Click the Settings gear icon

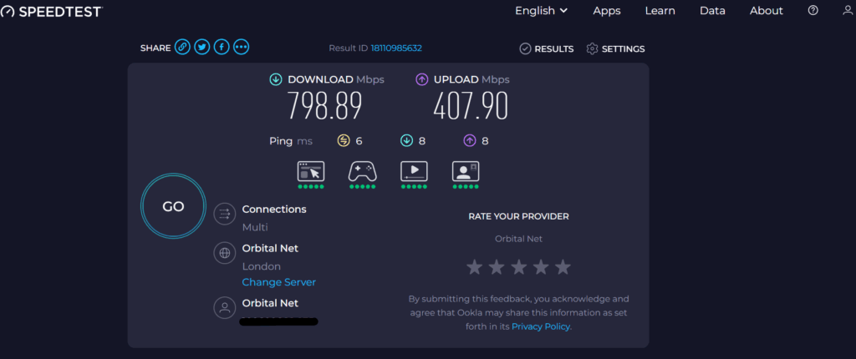[x=593, y=49]
